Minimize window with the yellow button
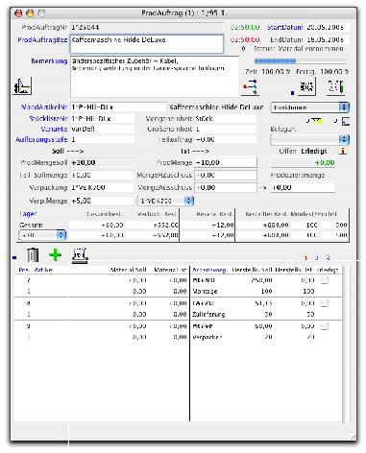 coord(30,13)
